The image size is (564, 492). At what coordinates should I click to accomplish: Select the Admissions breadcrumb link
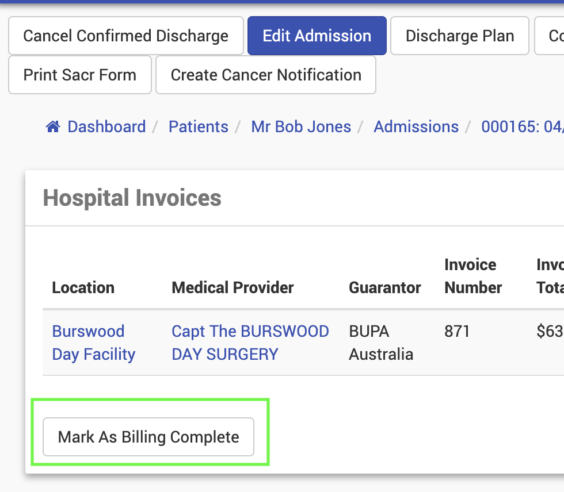[x=416, y=126]
